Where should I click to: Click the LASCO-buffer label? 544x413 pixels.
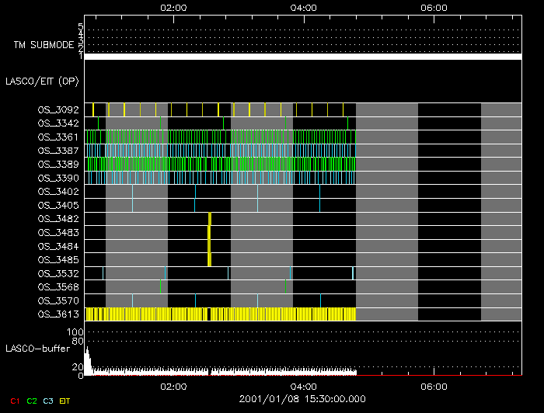(38, 349)
